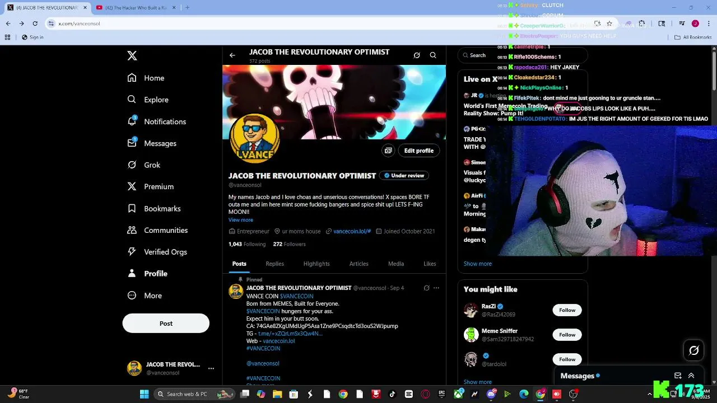Open Notifications with bell icon

click(156, 121)
